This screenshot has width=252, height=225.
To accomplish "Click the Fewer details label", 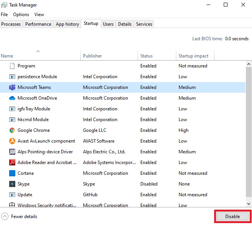I will point(24,217).
